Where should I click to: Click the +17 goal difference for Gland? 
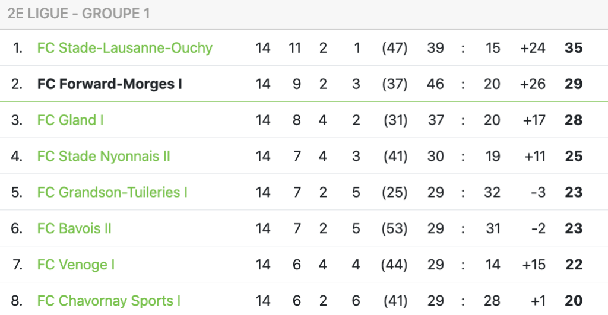pyautogui.click(x=534, y=120)
